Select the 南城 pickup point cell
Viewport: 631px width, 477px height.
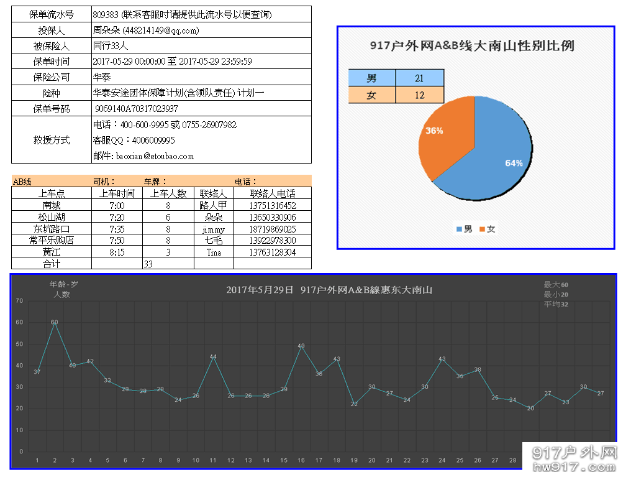[52, 205]
